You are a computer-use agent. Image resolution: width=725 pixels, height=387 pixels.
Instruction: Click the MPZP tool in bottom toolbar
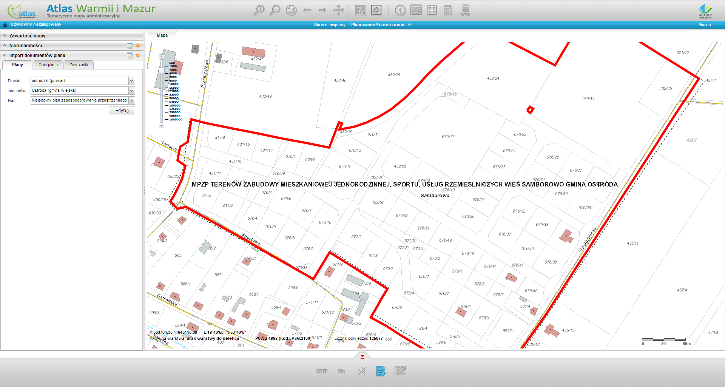pos(322,372)
